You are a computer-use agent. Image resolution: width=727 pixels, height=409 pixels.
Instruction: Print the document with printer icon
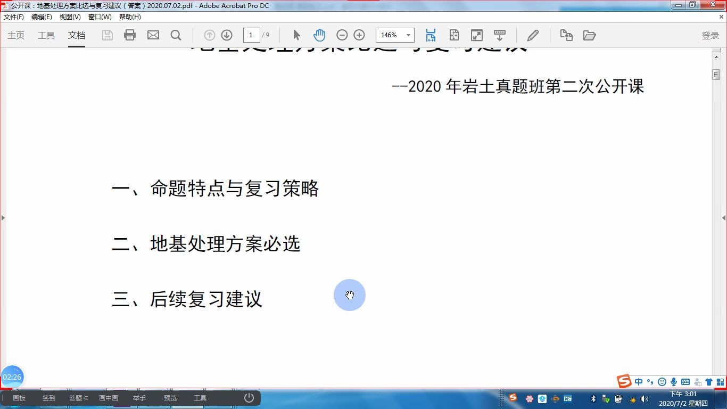click(x=130, y=35)
